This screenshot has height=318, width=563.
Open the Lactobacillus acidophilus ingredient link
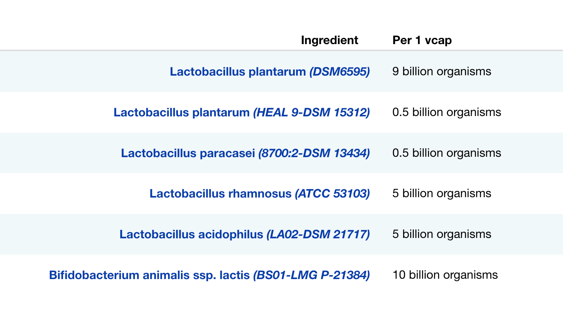191,234
